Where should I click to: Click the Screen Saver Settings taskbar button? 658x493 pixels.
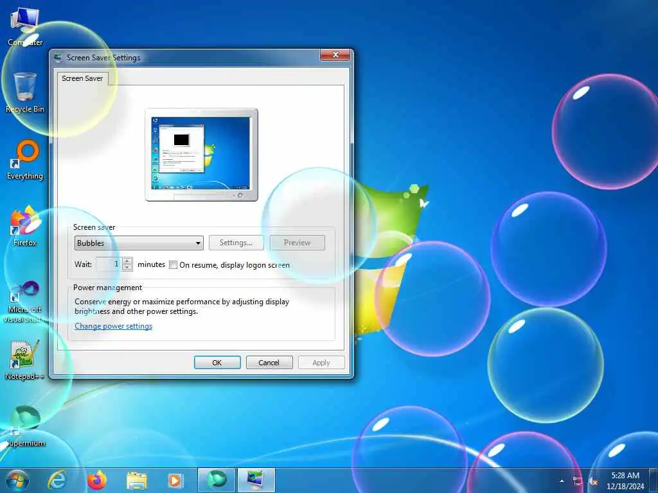(x=256, y=480)
